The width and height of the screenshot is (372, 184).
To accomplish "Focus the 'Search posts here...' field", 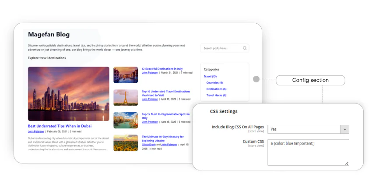I will click(225, 48).
